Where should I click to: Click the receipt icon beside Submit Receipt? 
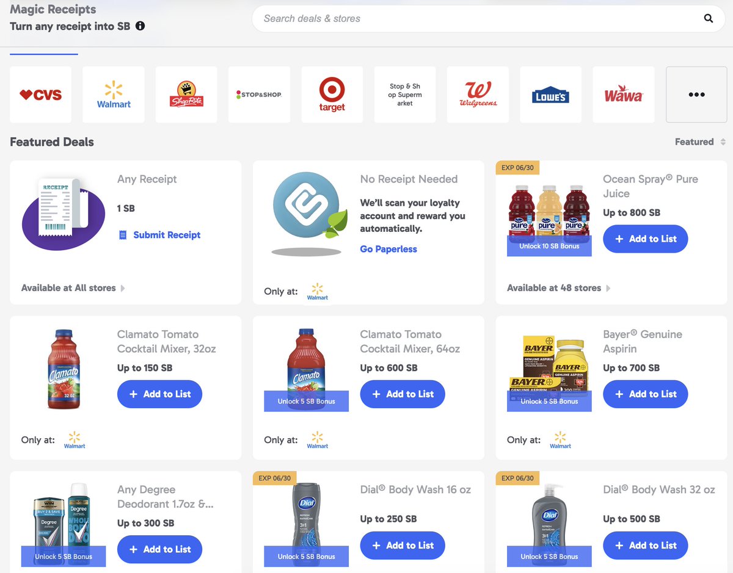(123, 235)
